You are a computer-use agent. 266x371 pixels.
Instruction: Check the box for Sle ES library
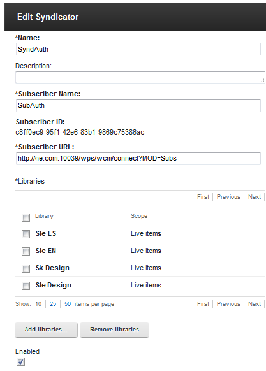point(26,234)
